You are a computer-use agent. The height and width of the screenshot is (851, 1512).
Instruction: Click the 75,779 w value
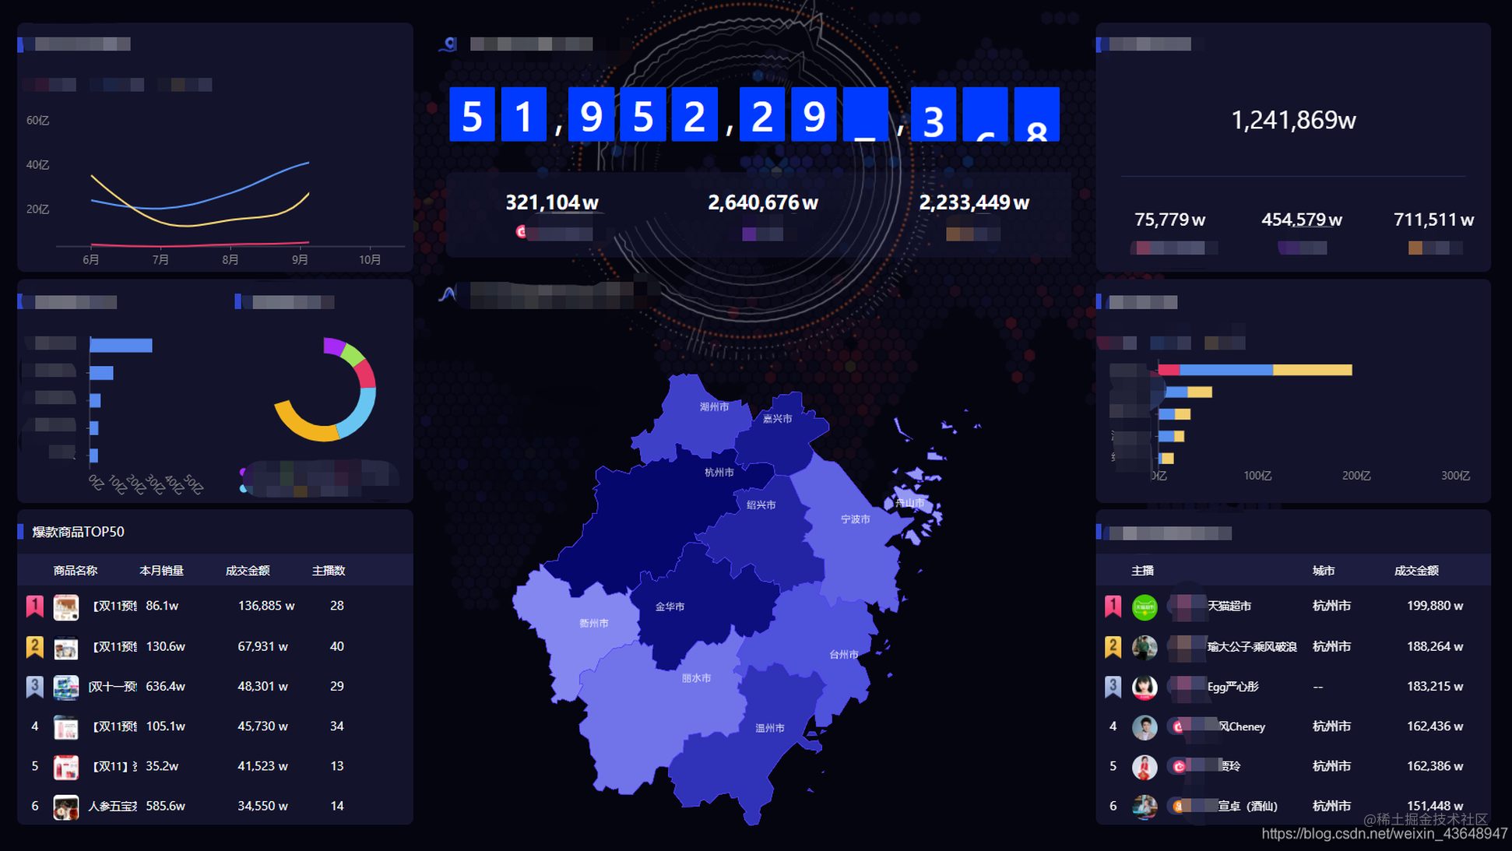pyautogui.click(x=1169, y=220)
